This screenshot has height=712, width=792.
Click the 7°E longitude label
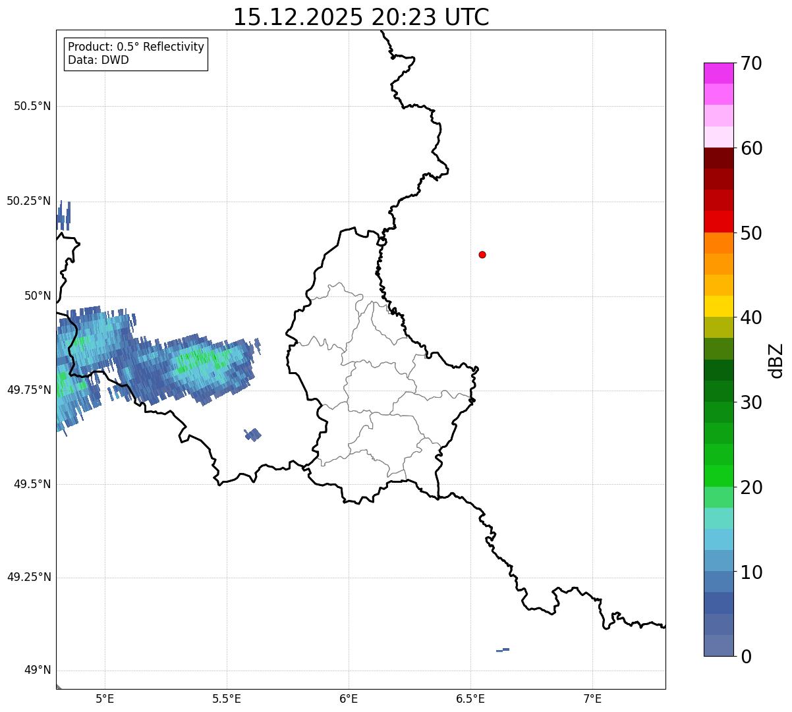592,698
